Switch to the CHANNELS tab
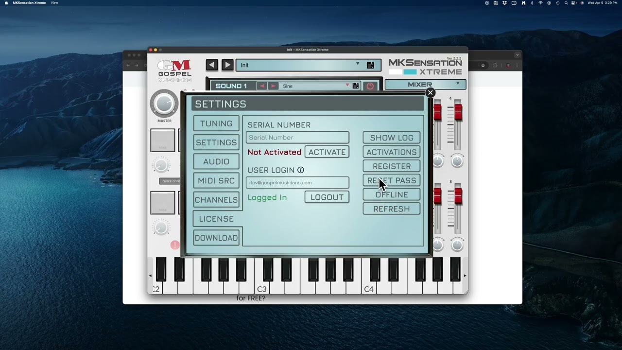Viewport: 622px width, 350px height. [216, 200]
